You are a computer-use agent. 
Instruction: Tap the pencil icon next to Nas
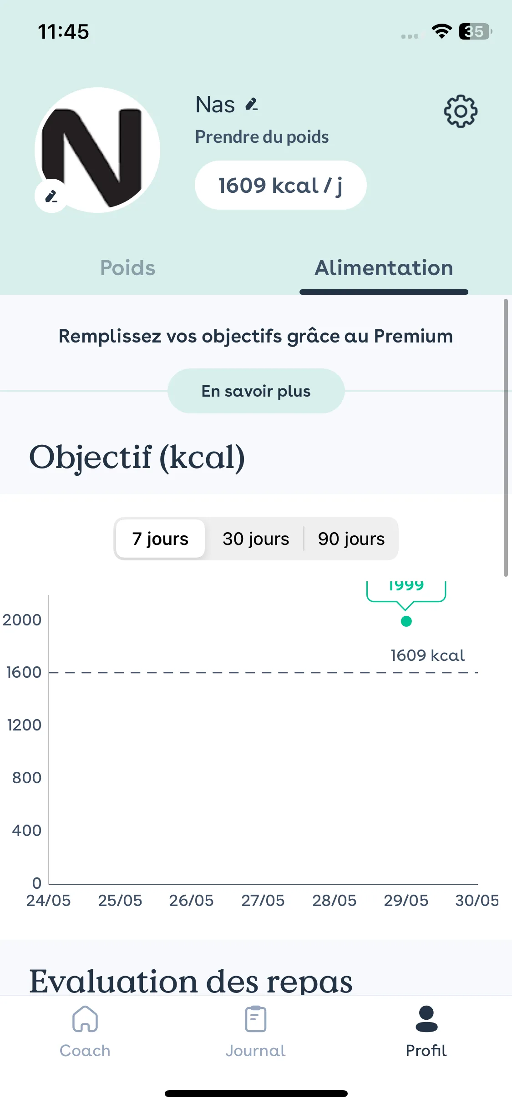point(252,105)
